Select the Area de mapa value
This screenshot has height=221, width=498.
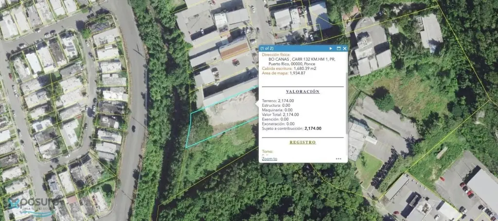point(298,73)
